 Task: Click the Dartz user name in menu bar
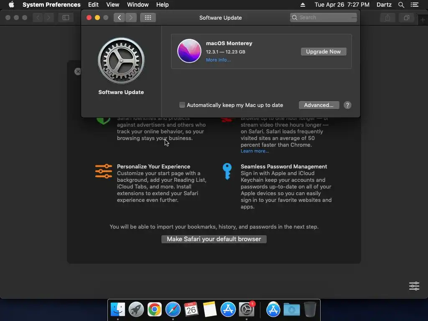point(384,5)
